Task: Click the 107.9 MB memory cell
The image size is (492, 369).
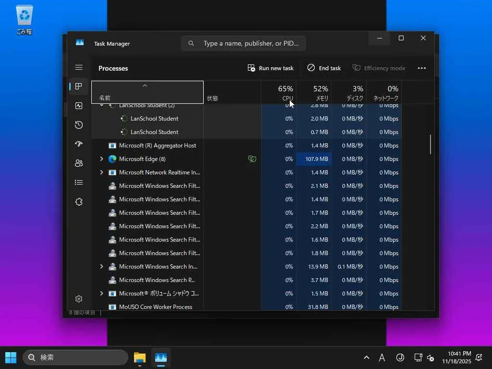Action: (x=314, y=159)
